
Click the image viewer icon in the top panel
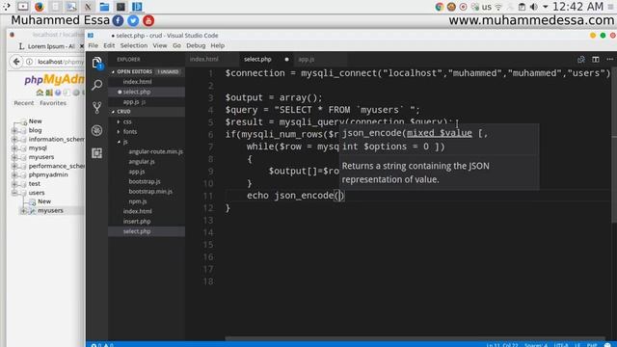pyautogui.click(x=71, y=7)
